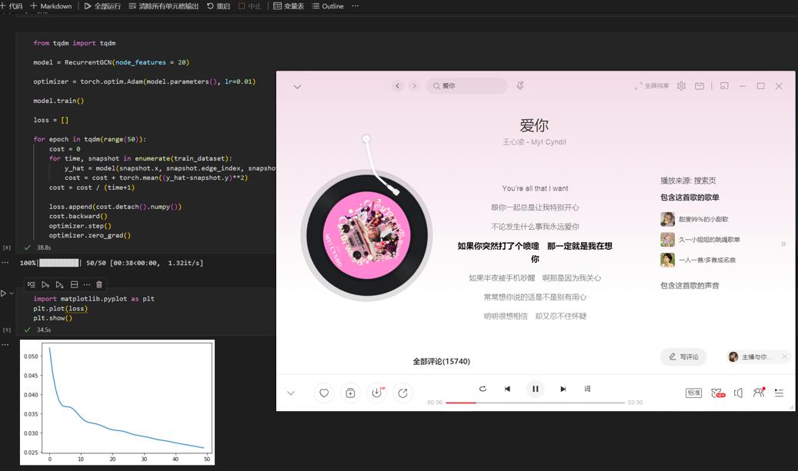The height and width of the screenshot is (471, 798).
Task: Open the notebook Outline view
Action: [x=328, y=6]
